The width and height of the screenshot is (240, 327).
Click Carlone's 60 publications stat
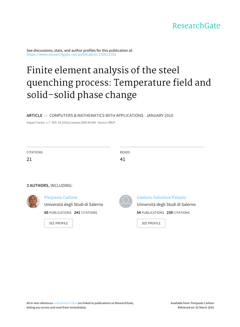[x=58, y=213]
